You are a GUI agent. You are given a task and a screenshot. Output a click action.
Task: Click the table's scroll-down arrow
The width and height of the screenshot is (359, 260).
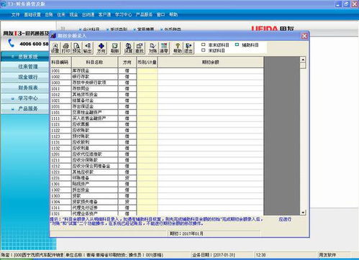point(303,213)
